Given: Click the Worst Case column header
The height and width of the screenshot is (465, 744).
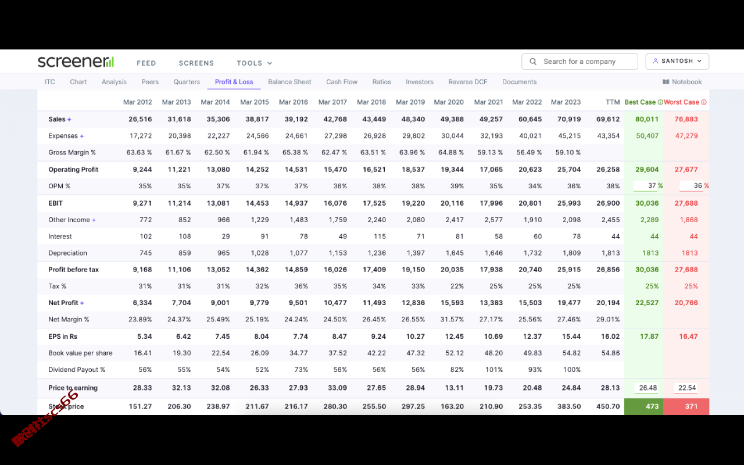Looking at the screenshot, I should 681,102.
